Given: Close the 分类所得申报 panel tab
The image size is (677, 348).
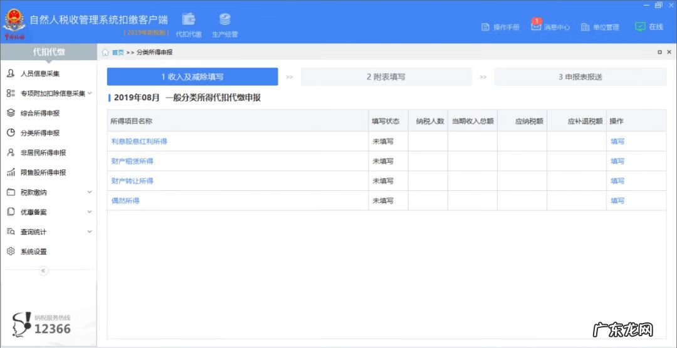Looking at the screenshot, I should 669,52.
